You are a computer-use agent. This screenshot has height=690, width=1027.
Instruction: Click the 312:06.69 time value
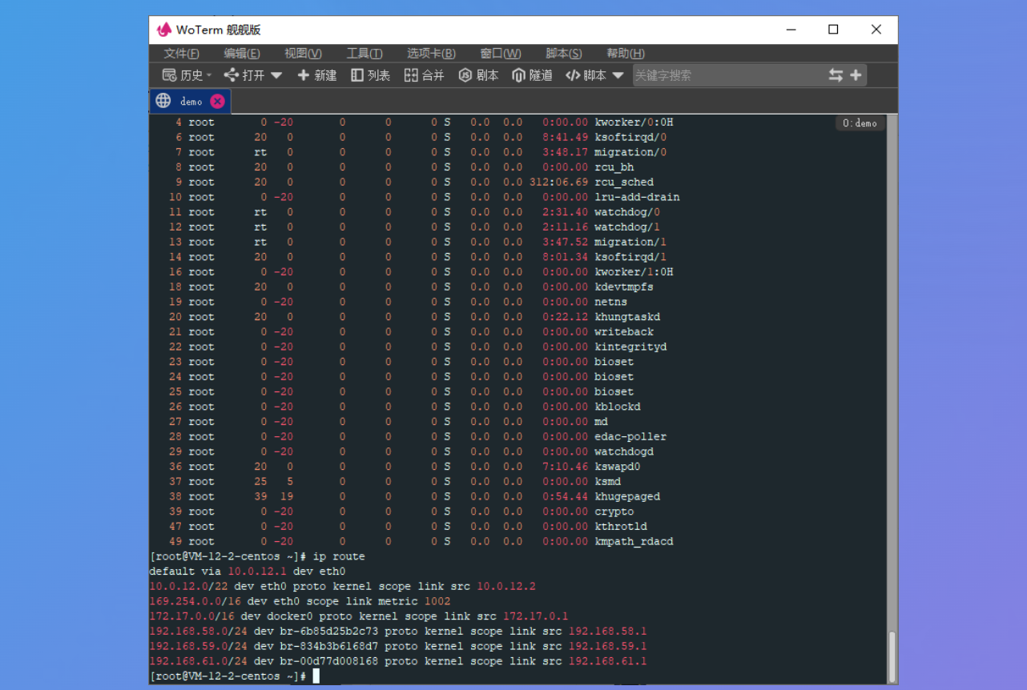(558, 182)
